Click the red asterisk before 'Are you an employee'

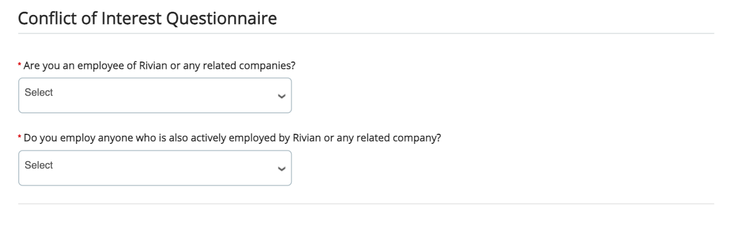coord(20,65)
